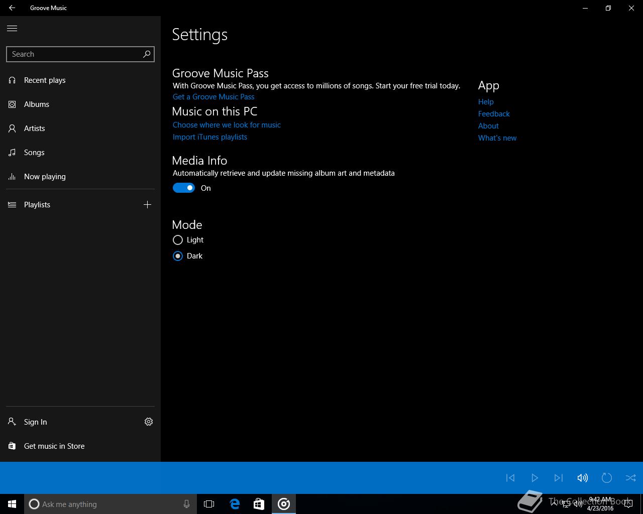Skip to next track
This screenshot has height=514, width=643.
click(x=559, y=478)
